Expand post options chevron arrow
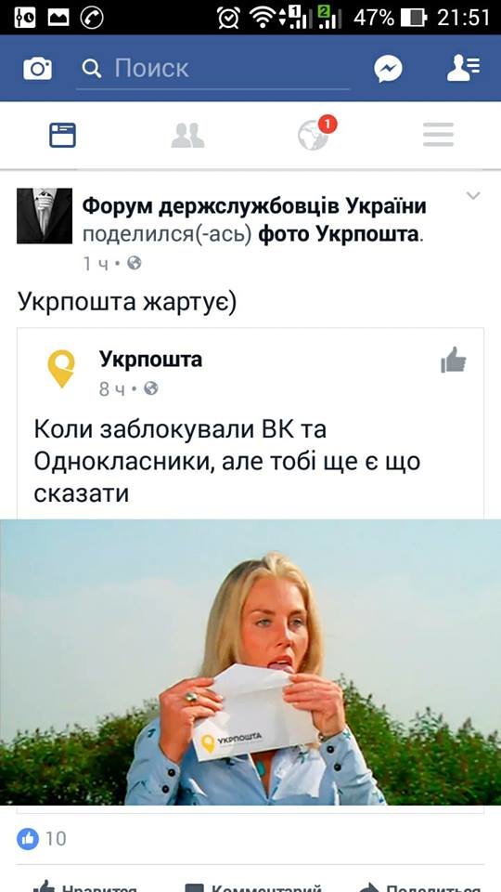This screenshot has width=501, height=892. click(x=473, y=196)
